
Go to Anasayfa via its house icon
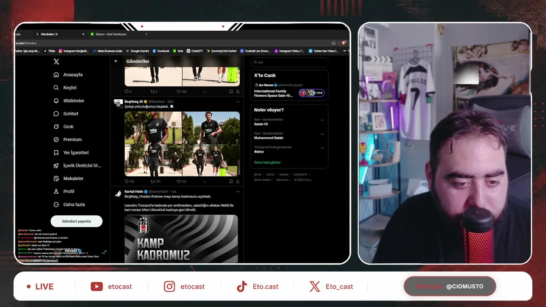[x=56, y=75]
